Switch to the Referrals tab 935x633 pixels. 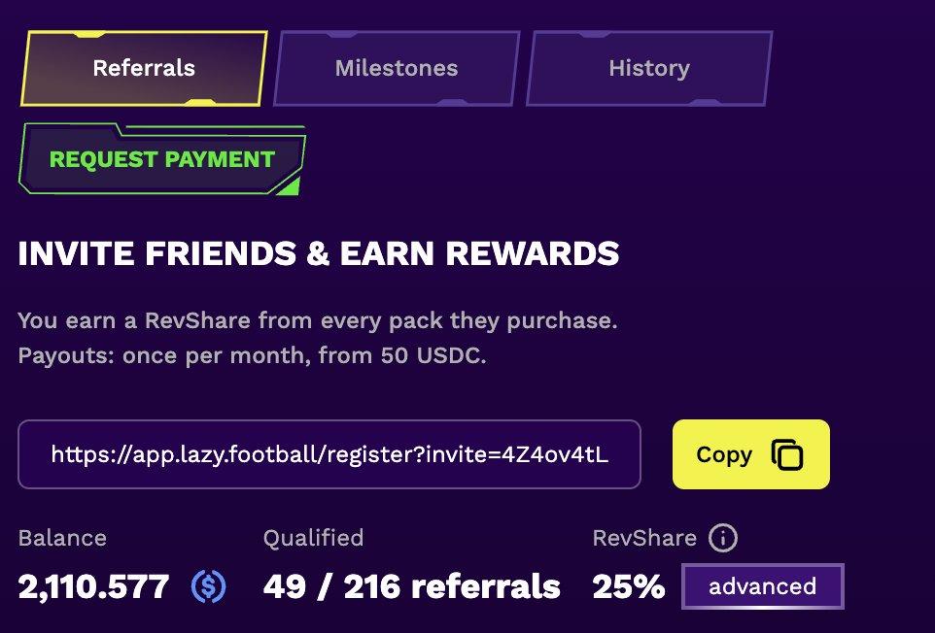click(x=144, y=69)
